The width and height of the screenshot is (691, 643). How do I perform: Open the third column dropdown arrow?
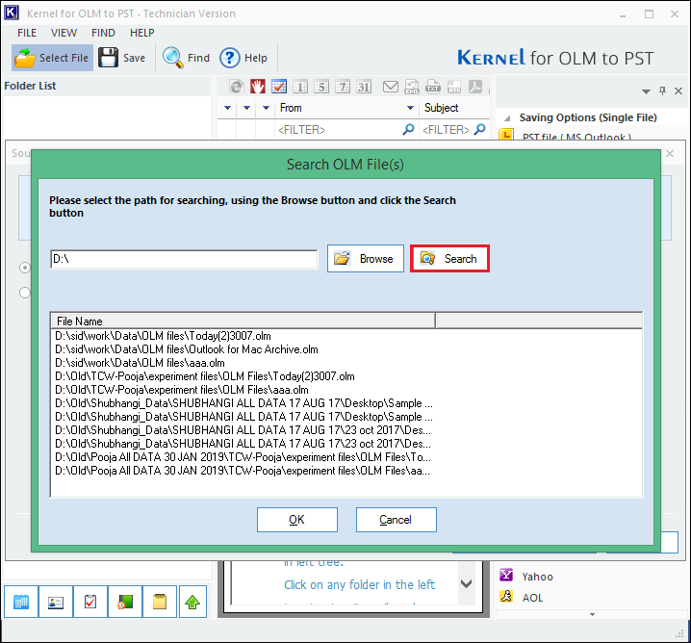pyautogui.click(x=266, y=108)
